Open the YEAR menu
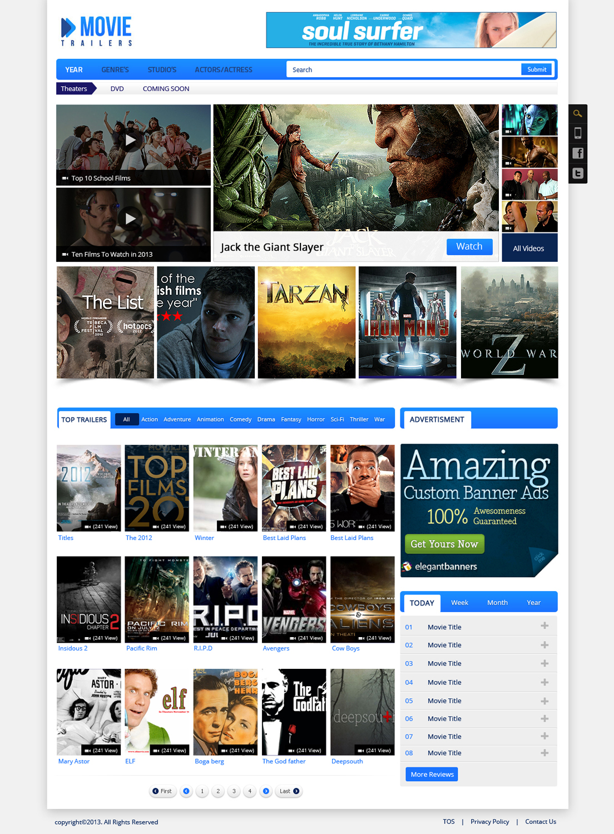The height and width of the screenshot is (834, 614). point(74,69)
